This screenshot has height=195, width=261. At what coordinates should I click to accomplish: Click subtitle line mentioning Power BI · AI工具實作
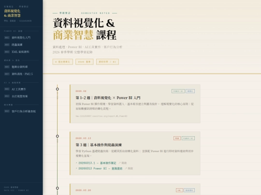87,47
